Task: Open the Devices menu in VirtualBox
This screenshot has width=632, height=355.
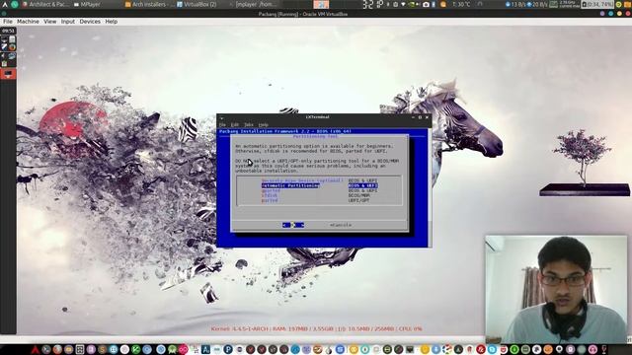Action: pos(90,22)
